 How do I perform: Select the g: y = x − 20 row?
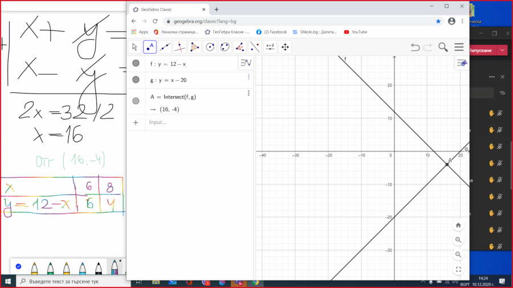coord(190,80)
